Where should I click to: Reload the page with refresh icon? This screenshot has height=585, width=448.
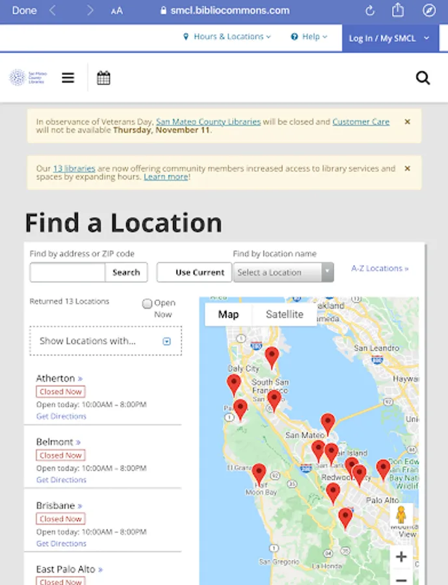[369, 10]
